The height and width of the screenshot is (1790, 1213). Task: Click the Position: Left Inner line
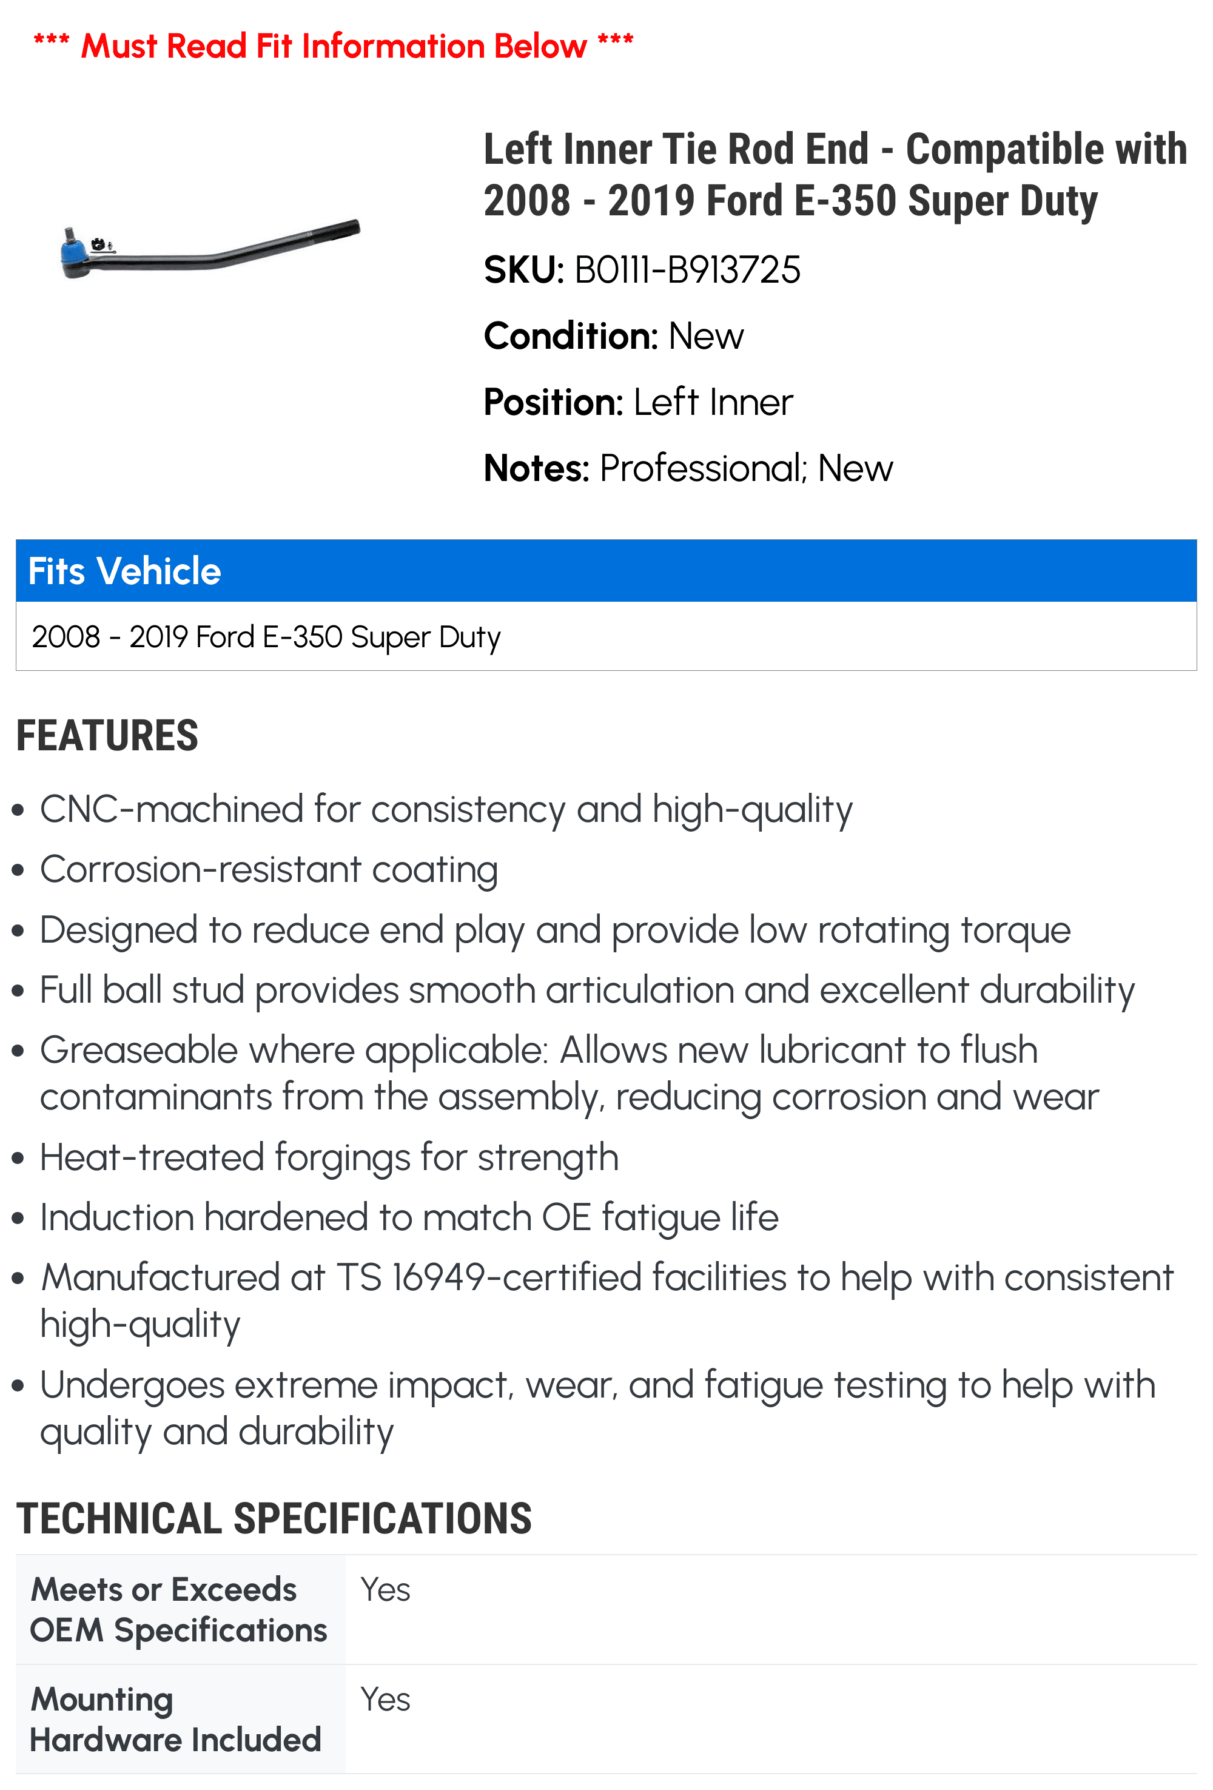[x=637, y=402]
